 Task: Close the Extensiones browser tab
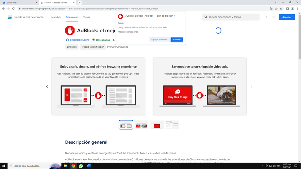36,3
